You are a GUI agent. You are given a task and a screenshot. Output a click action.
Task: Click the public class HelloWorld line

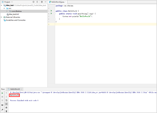point(67,11)
